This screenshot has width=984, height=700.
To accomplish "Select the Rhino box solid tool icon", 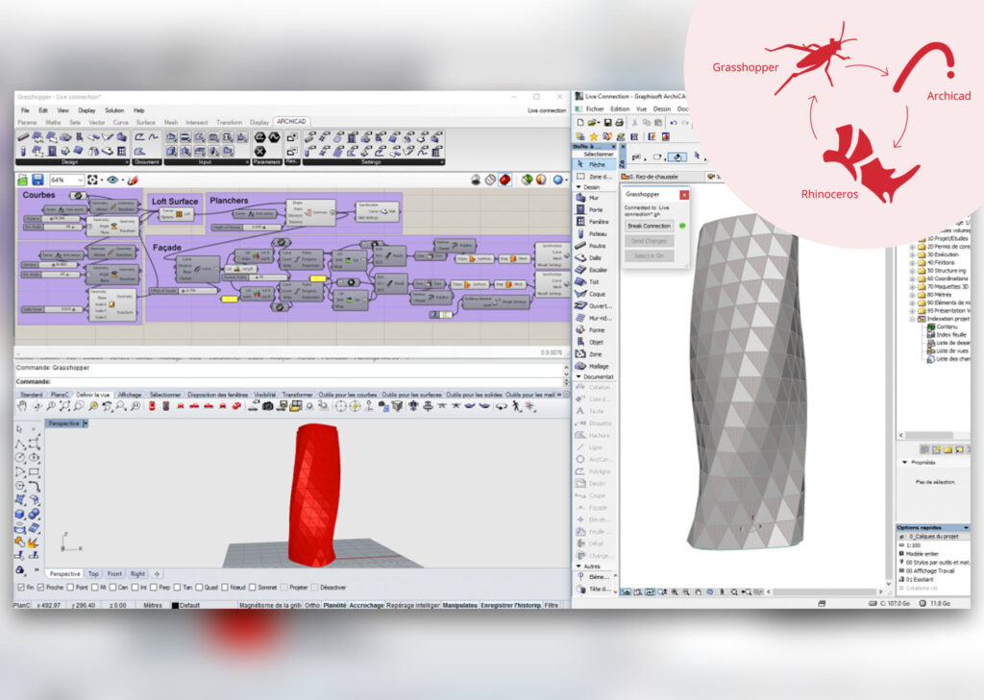I will pos(21,514).
